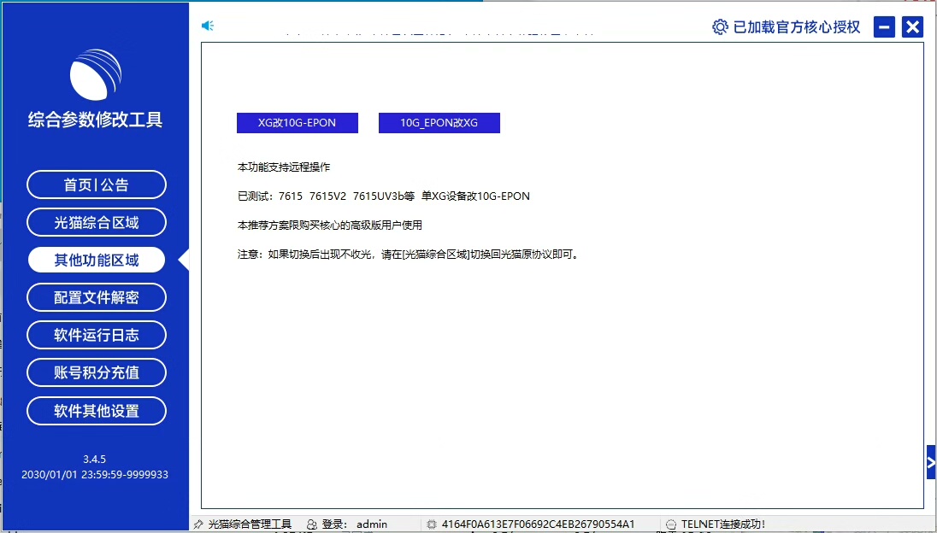
Task: Open 账号积分充值 page
Action: [x=97, y=372]
